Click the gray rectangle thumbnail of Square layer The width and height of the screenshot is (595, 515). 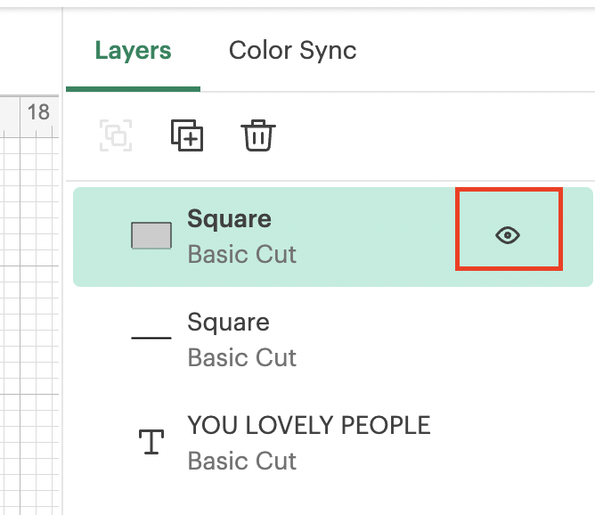151,236
